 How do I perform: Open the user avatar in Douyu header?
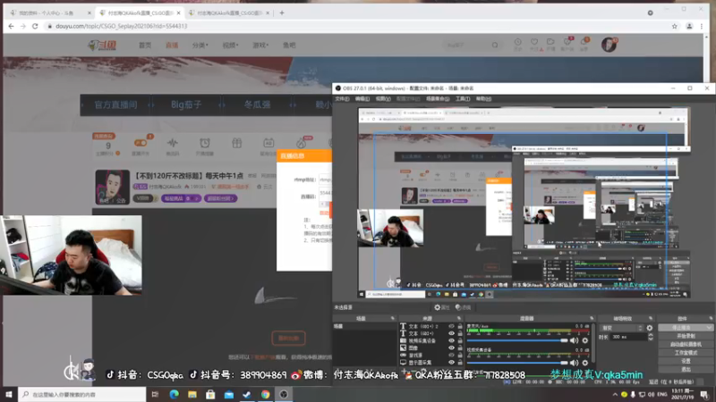(609, 45)
